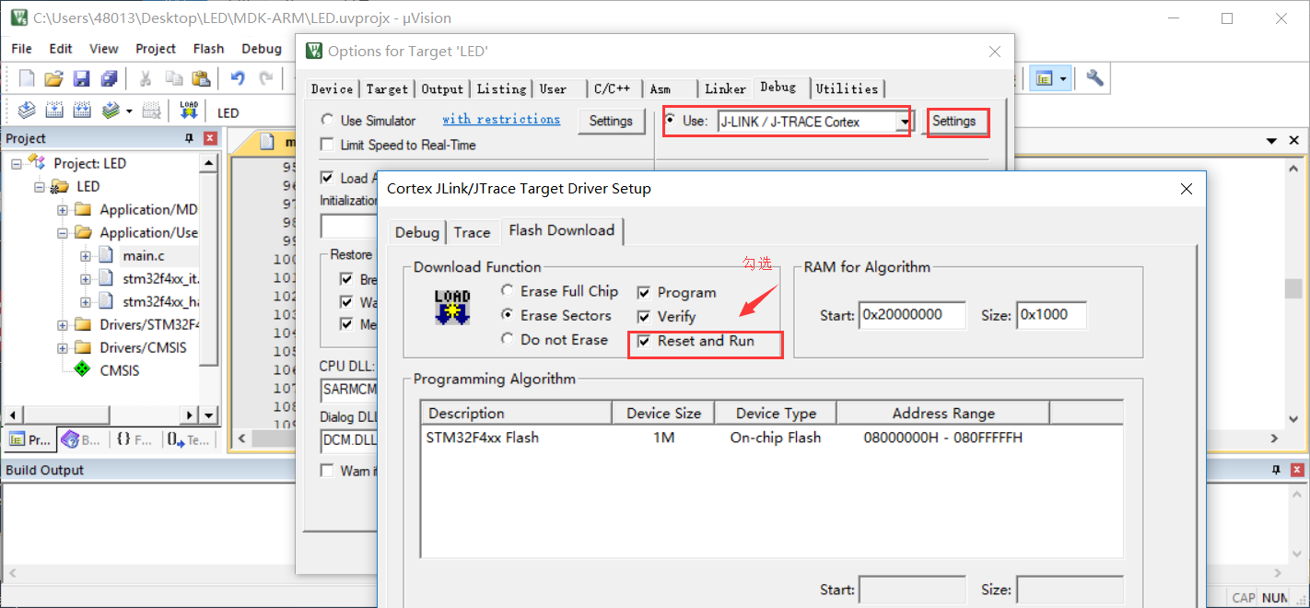
Task: Undo the last edit with the blue arrow
Action: (x=238, y=79)
